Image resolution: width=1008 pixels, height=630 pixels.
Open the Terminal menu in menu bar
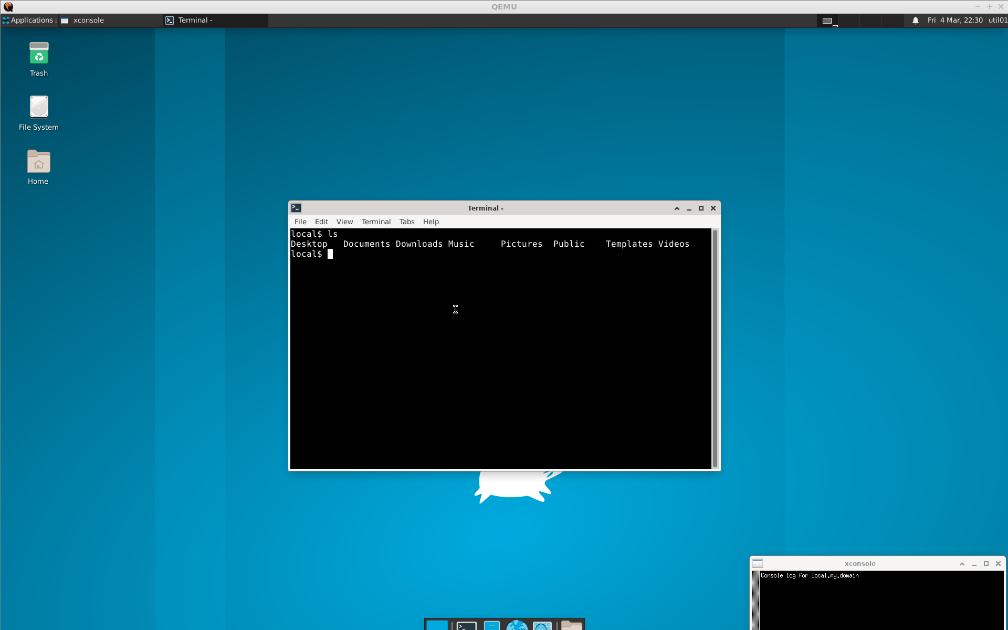point(376,222)
